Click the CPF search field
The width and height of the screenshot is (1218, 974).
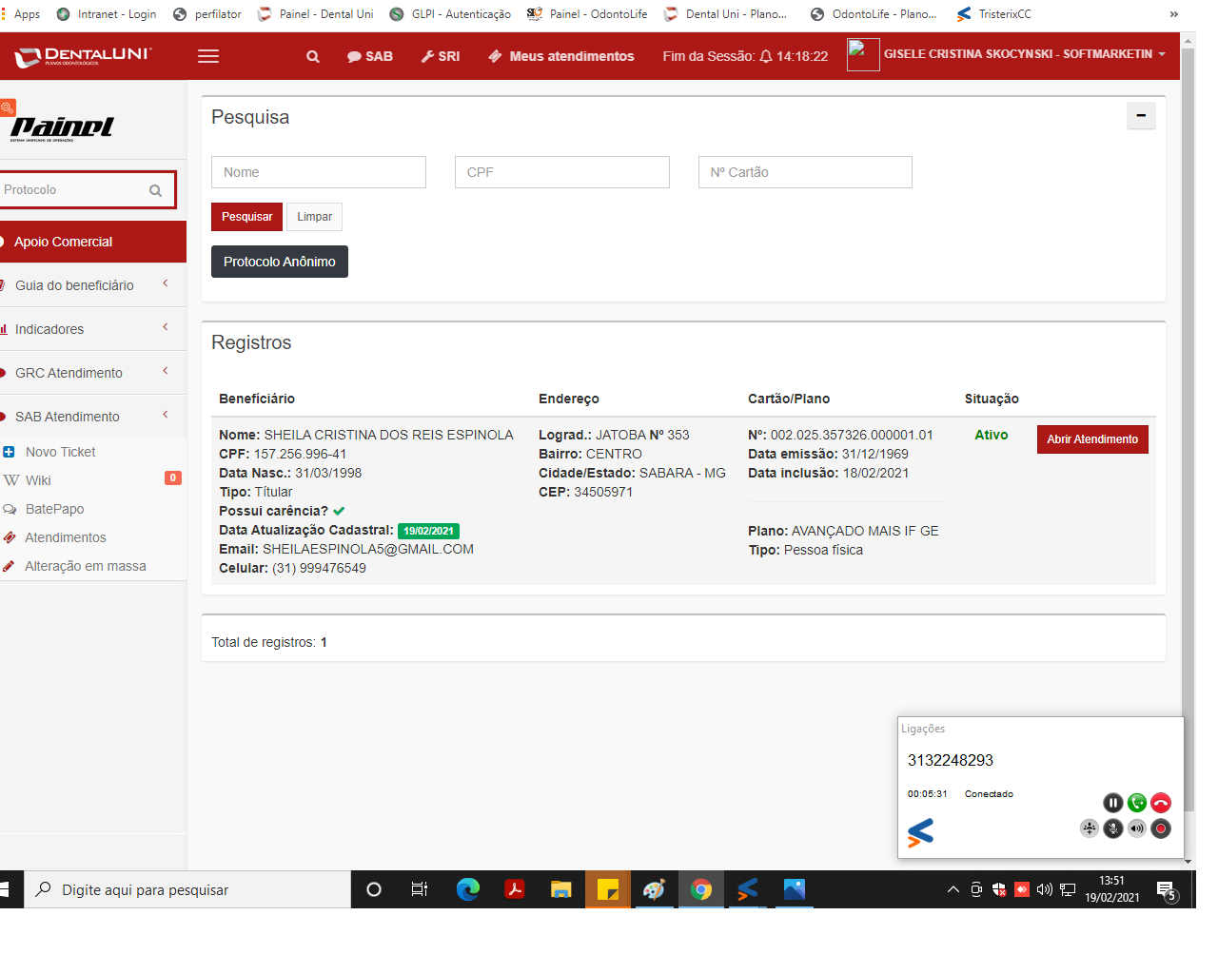(x=561, y=172)
